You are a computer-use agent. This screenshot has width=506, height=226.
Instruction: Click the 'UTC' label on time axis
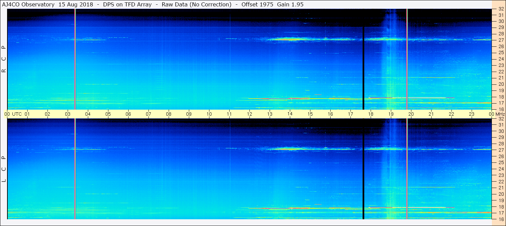pyautogui.click(x=17, y=114)
